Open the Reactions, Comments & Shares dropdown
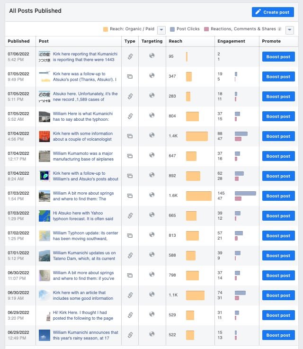 (x=290, y=30)
